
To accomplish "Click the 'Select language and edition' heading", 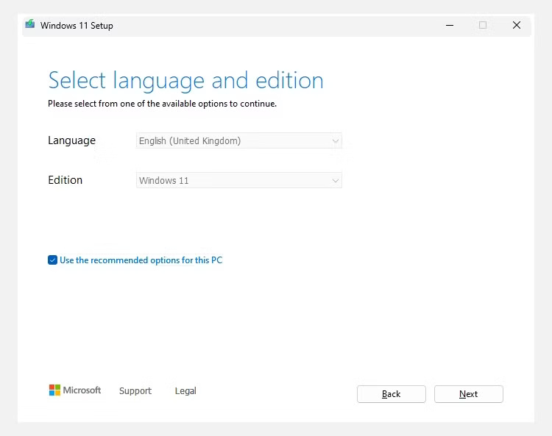I will [x=185, y=80].
